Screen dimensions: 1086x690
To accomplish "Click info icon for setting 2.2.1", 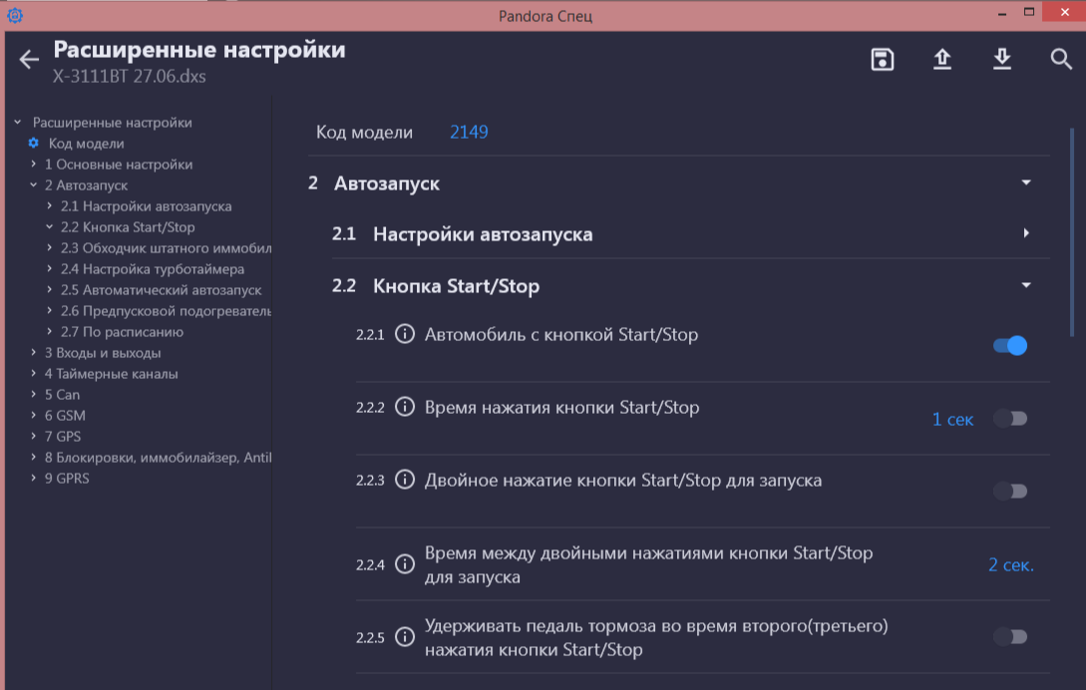I will click(405, 335).
